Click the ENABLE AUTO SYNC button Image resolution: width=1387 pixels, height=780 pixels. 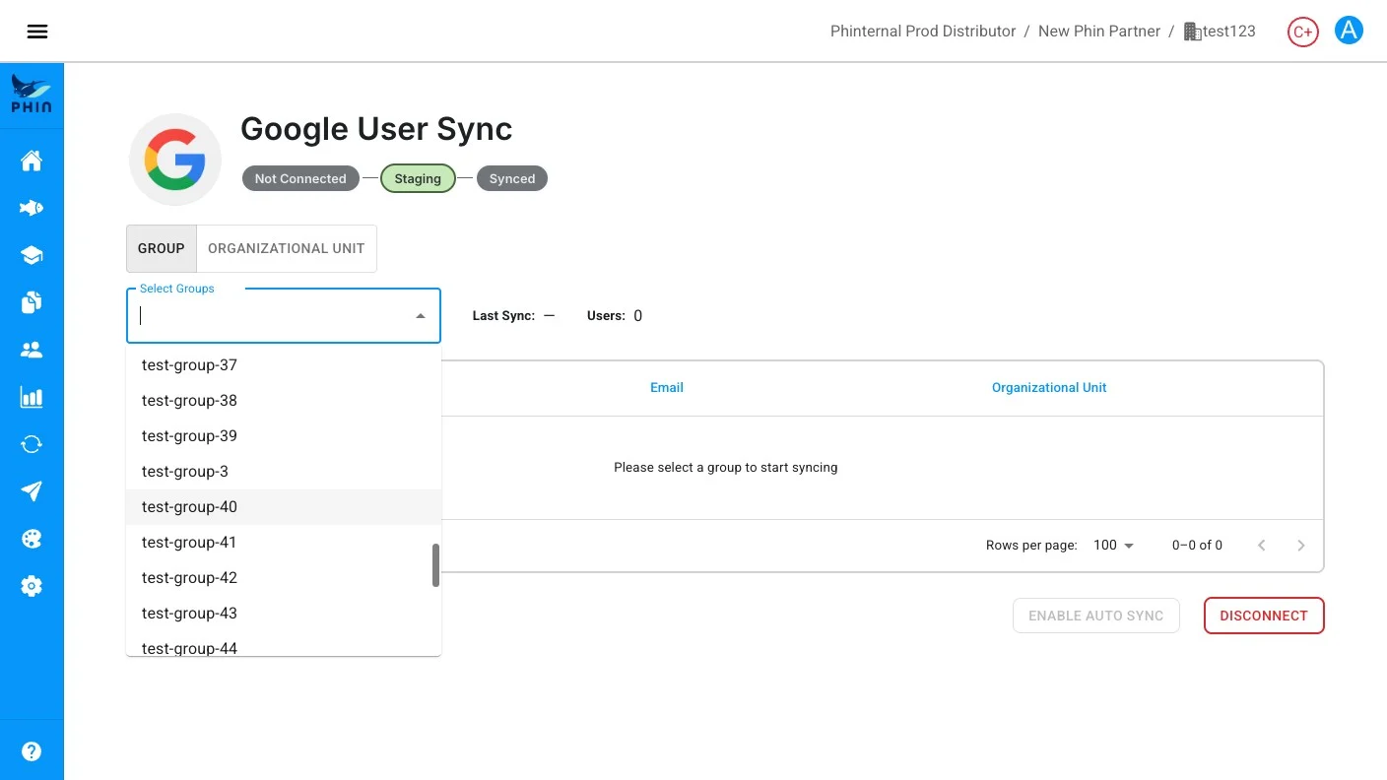(x=1096, y=616)
